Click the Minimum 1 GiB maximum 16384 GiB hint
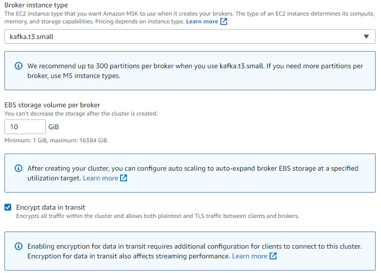The image size is (381, 273). (56, 140)
